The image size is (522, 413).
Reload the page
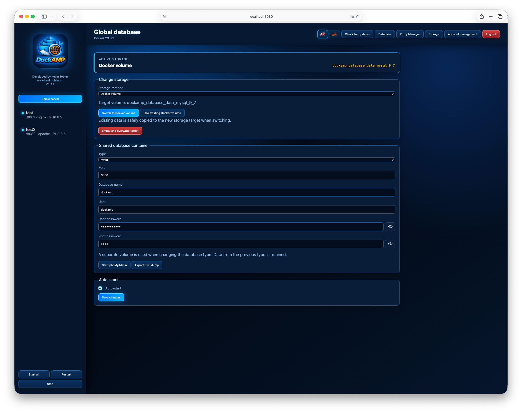point(358,16)
